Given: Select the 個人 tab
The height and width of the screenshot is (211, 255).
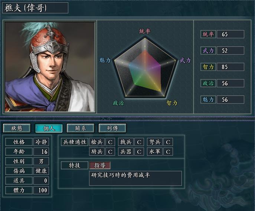Looking at the screenshot, I should [49, 128].
